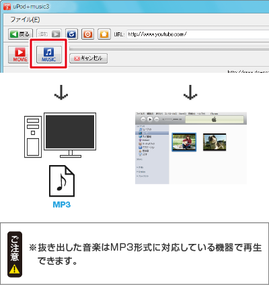Click the orange stop loading icon
The height and width of the screenshot is (285, 269).
[x=87, y=34]
